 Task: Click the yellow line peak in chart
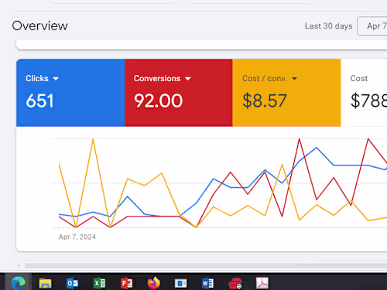(93, 139)
